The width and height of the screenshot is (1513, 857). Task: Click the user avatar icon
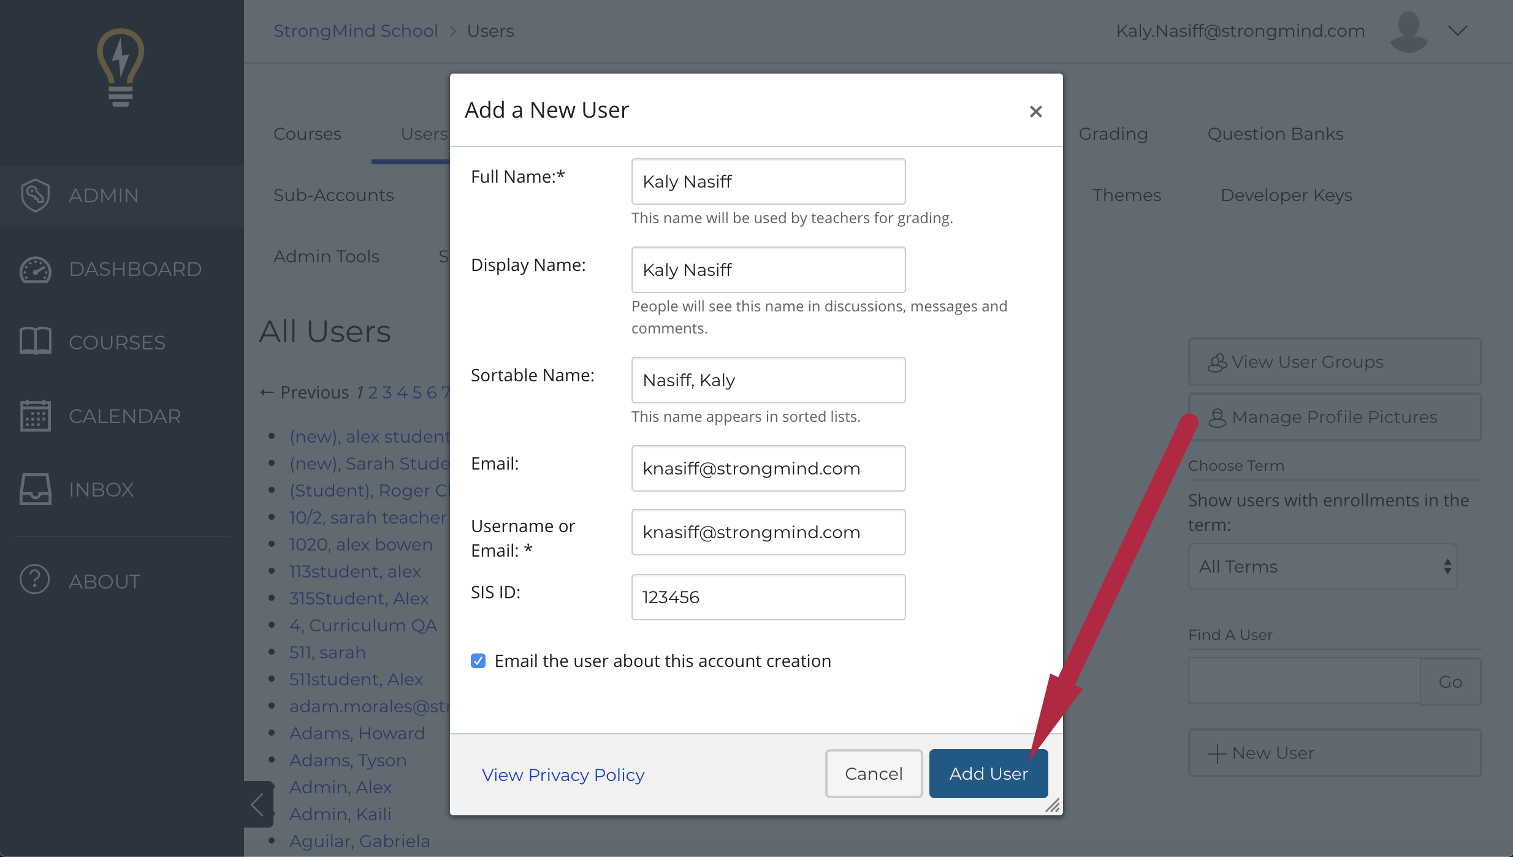(1408, 32)
